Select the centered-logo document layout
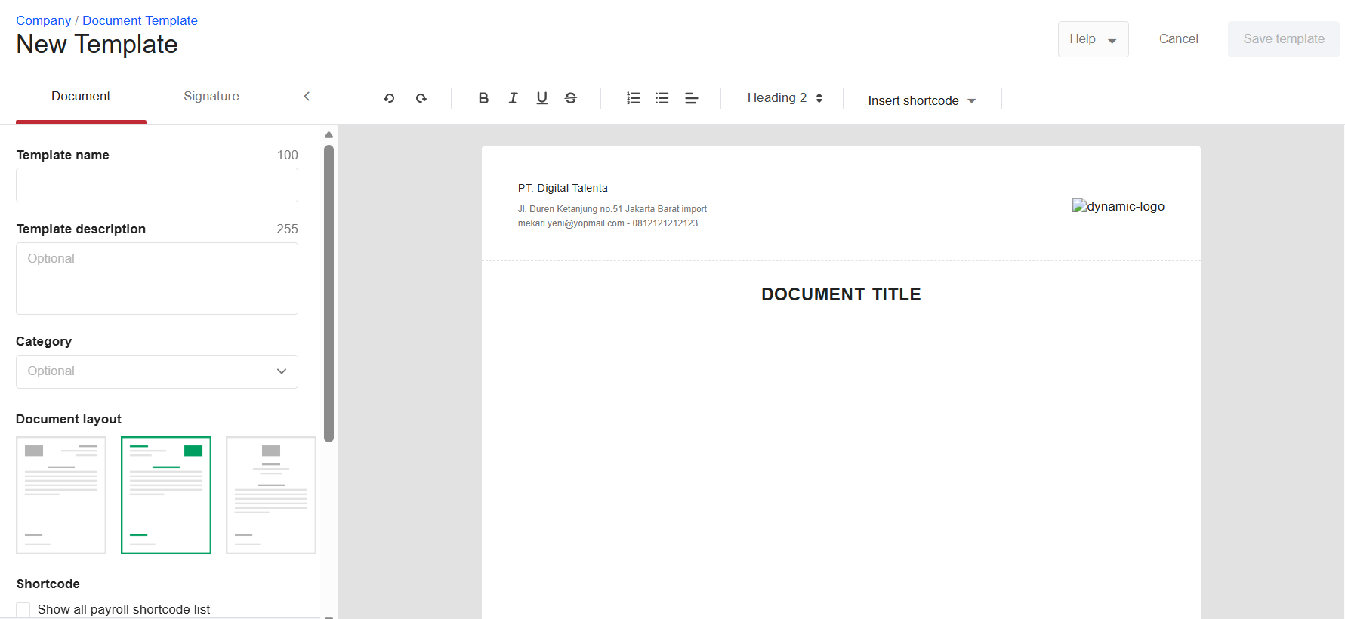 [270, 495]
